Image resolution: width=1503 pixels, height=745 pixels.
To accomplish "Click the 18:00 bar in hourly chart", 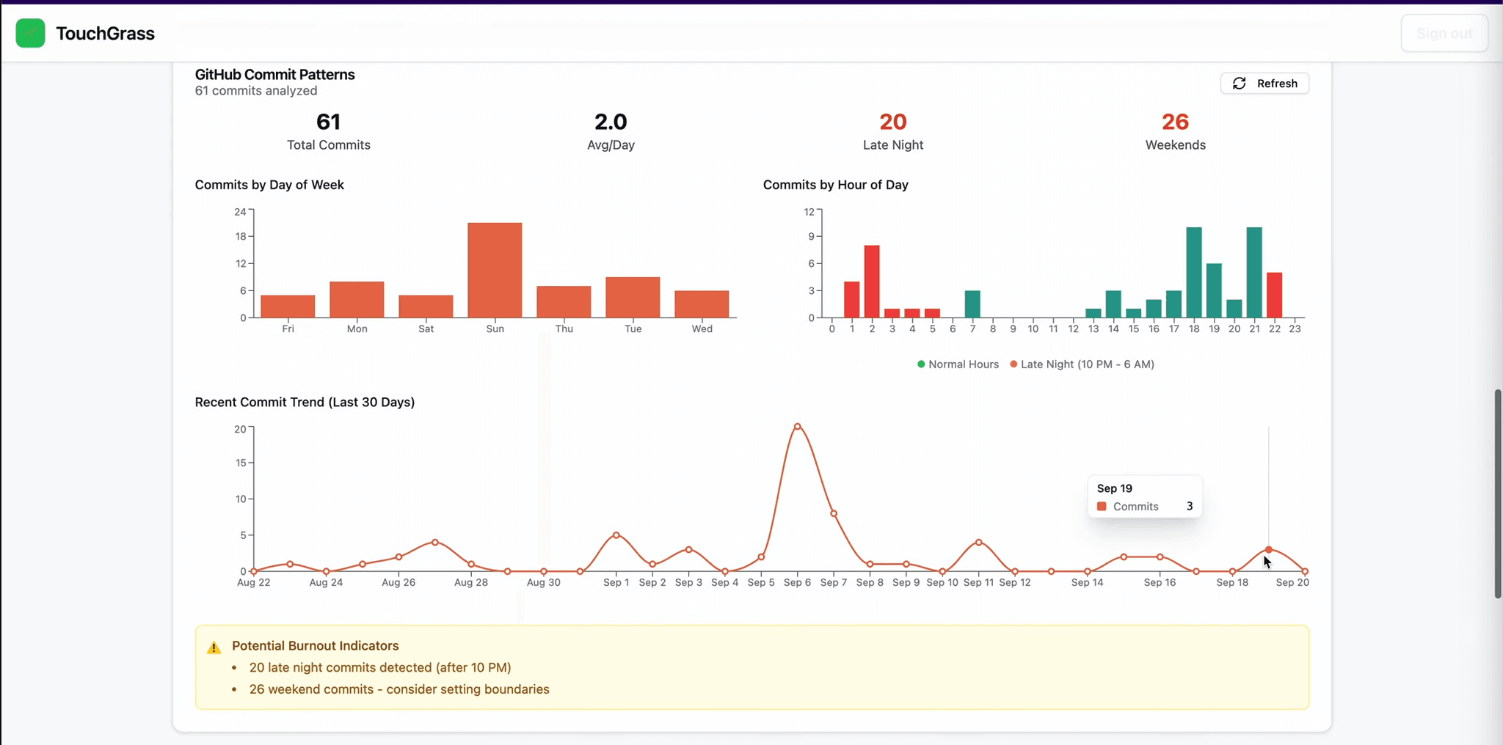I will pyautogui.click(x=1194, y=272).
